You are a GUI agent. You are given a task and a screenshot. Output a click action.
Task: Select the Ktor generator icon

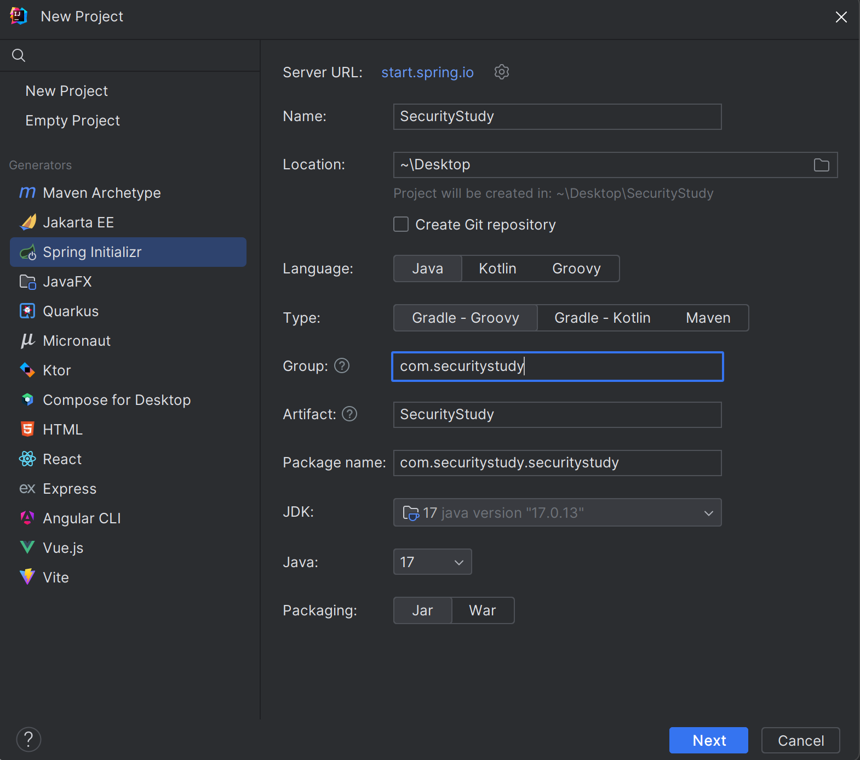pos(27,370)
